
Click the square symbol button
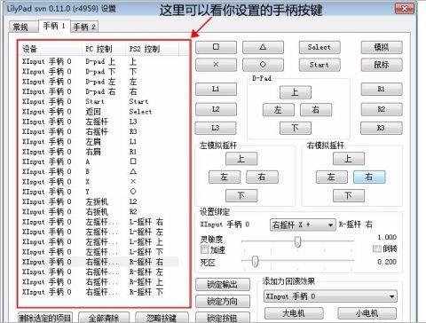(216, 47)
